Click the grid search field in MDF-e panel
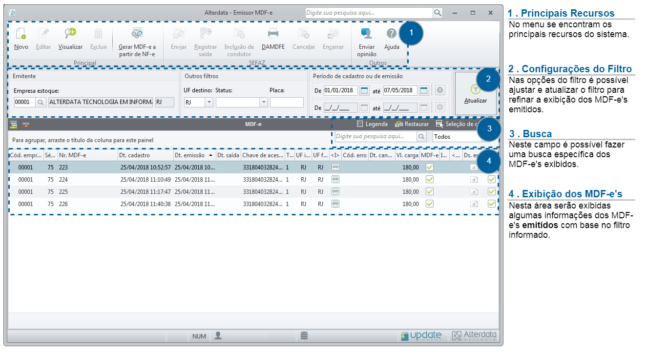 pyautogui.click(x=376, y=137)
